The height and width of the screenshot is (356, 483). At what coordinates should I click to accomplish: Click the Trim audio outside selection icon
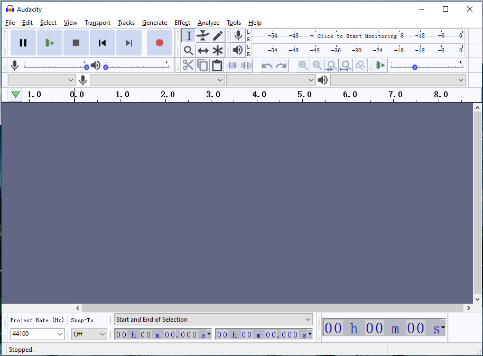(231, 64)
